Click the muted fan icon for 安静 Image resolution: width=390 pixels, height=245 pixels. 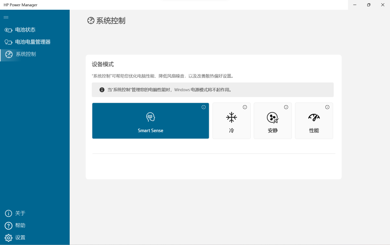click(x=273, y=118)
